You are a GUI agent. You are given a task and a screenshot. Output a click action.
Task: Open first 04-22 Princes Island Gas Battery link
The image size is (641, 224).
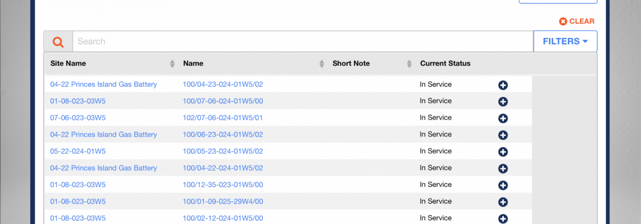tap(103, 84)
